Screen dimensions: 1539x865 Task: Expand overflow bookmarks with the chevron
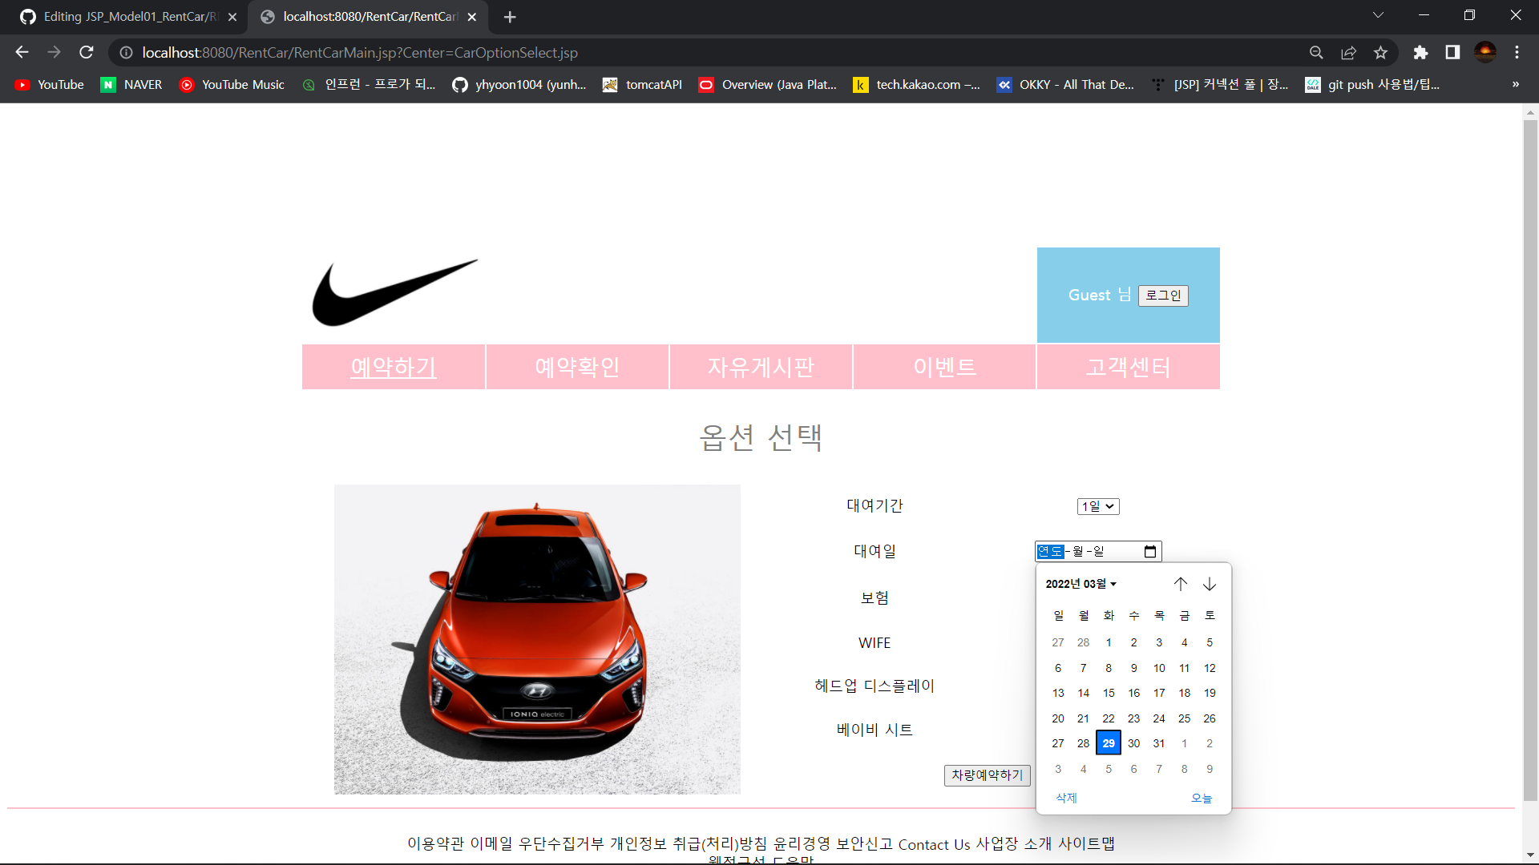(1516, 84)
